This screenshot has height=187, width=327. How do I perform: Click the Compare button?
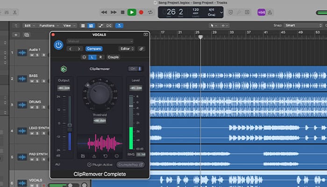pos(94,49)
